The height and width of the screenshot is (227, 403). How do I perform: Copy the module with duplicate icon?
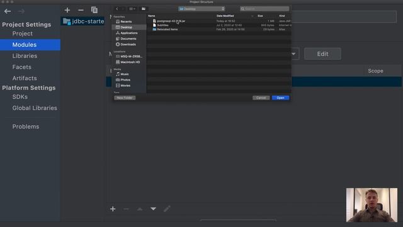click(x=94, y=10)
